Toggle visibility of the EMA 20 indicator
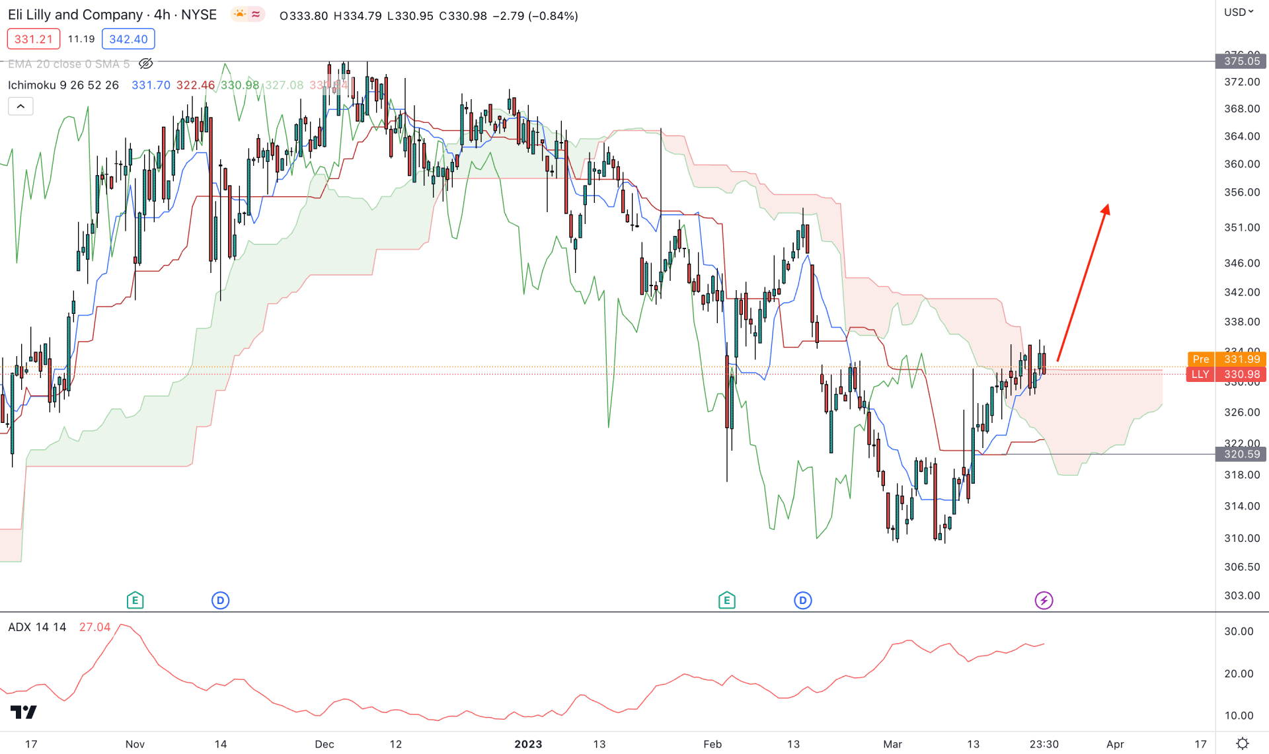 (146, 63)
